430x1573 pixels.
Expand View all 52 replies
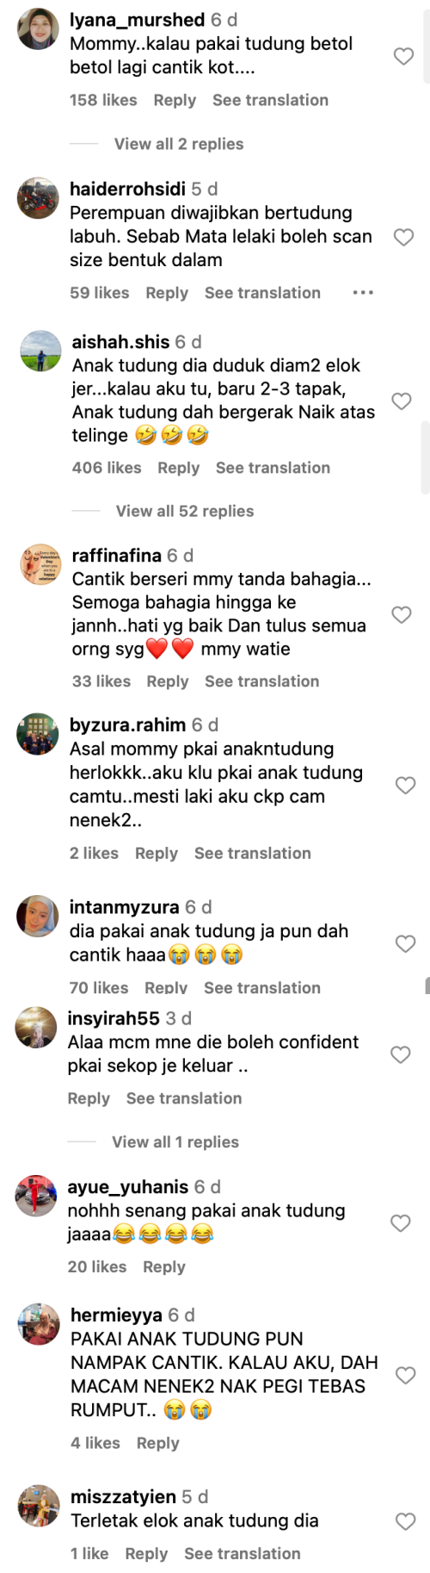point(185,511)
